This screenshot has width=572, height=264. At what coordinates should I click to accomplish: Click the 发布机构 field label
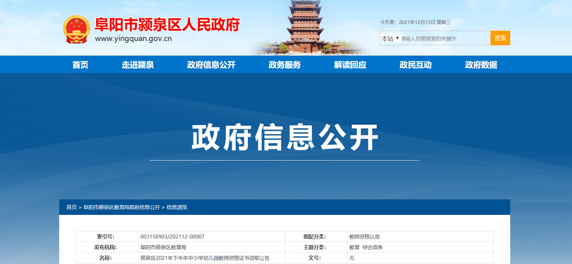106,247
